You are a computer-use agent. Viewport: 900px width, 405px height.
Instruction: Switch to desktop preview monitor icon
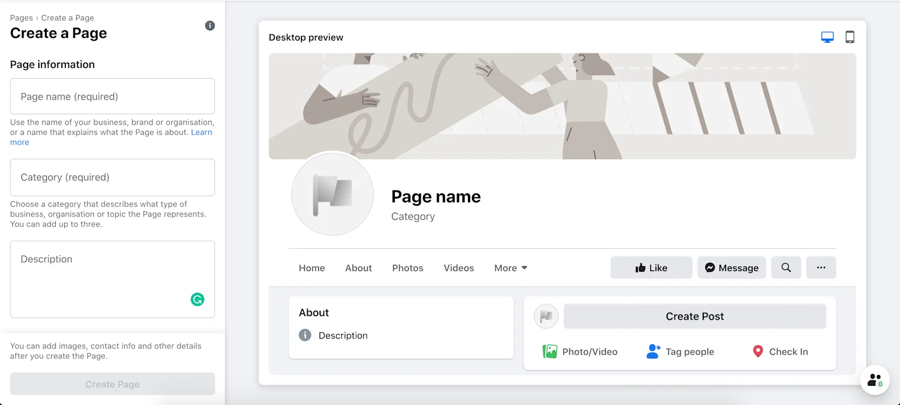[x=827, y=37]
